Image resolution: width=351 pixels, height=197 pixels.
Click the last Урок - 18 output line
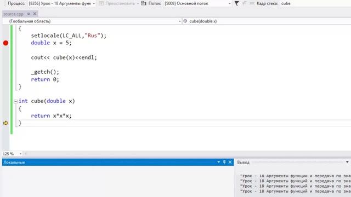[295, 191]
